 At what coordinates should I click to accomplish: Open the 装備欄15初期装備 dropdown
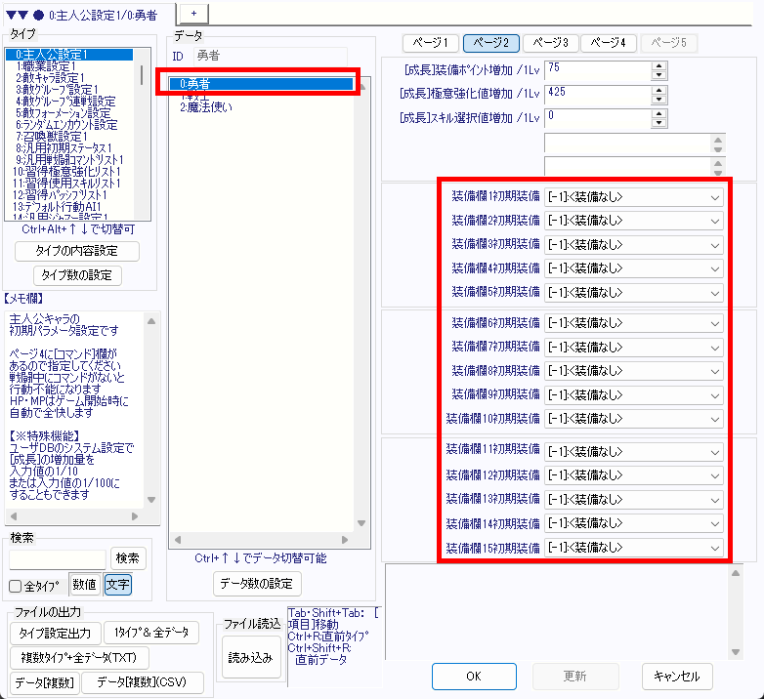point(634,549)
